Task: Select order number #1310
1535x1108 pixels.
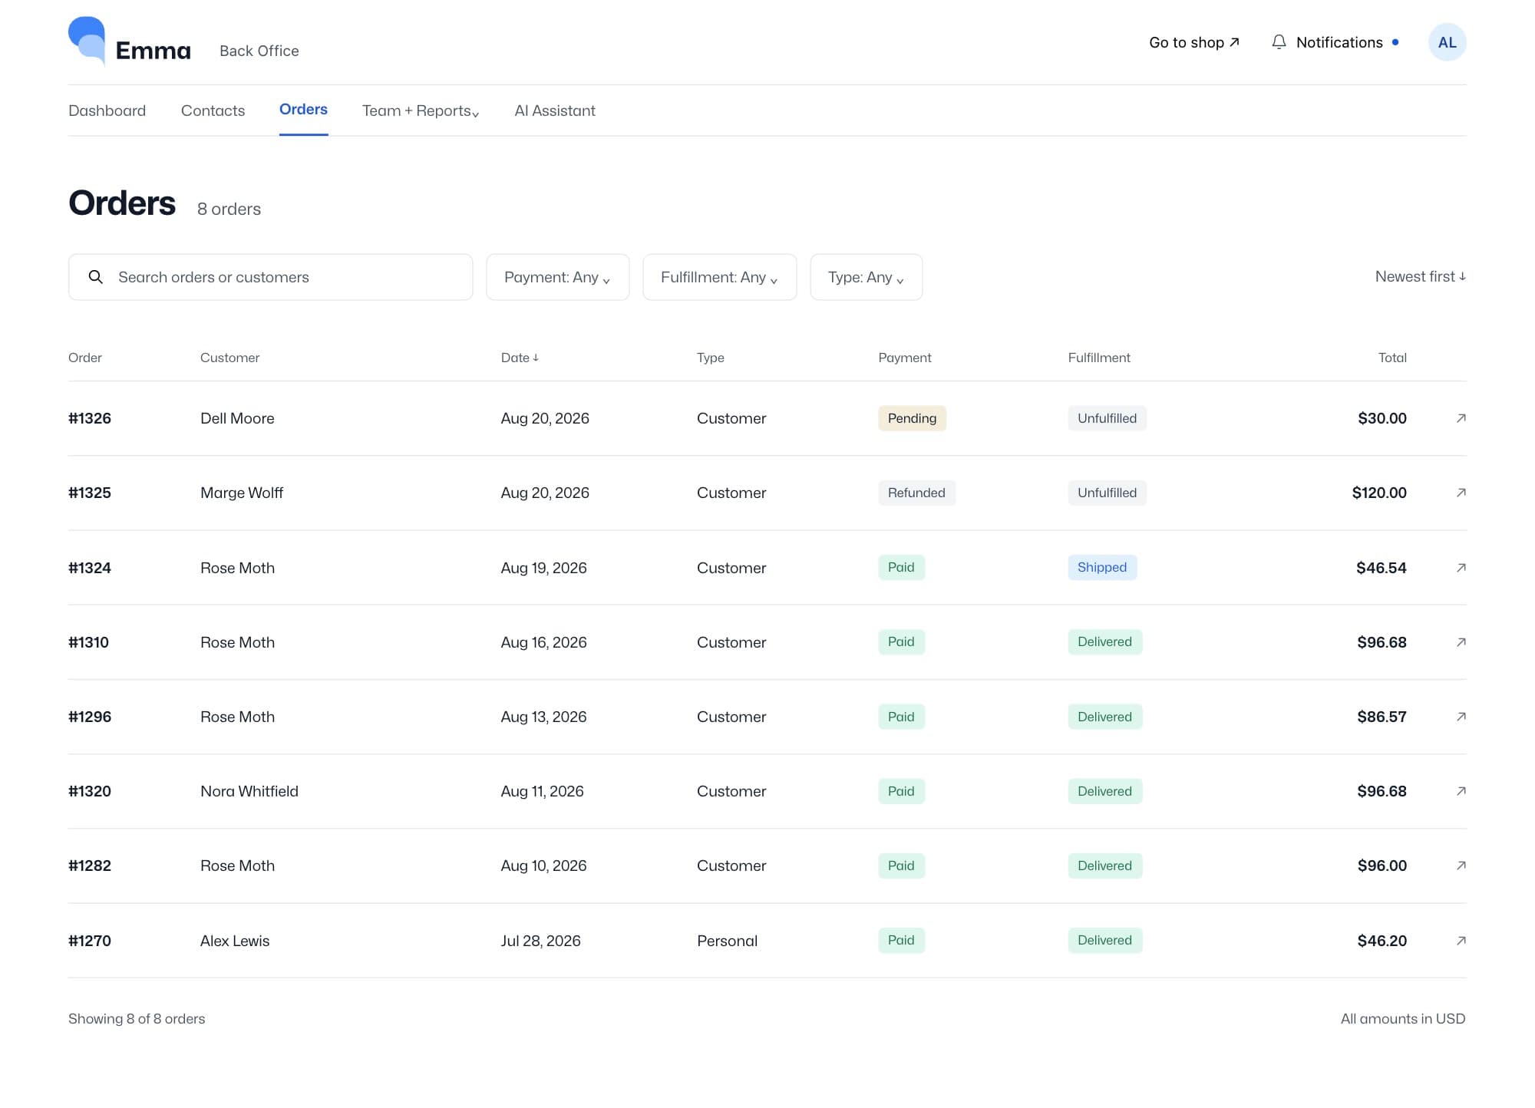Action: pyautogui.click(x=88, y=642)
